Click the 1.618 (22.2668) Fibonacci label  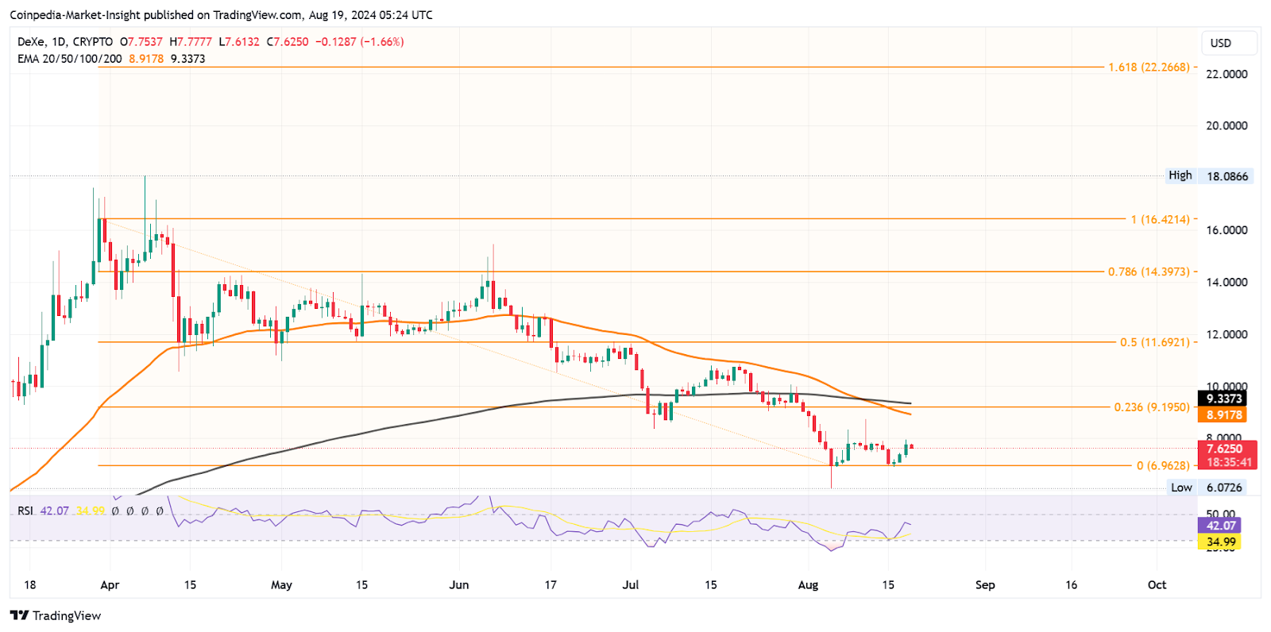[x=1149, y=67]
